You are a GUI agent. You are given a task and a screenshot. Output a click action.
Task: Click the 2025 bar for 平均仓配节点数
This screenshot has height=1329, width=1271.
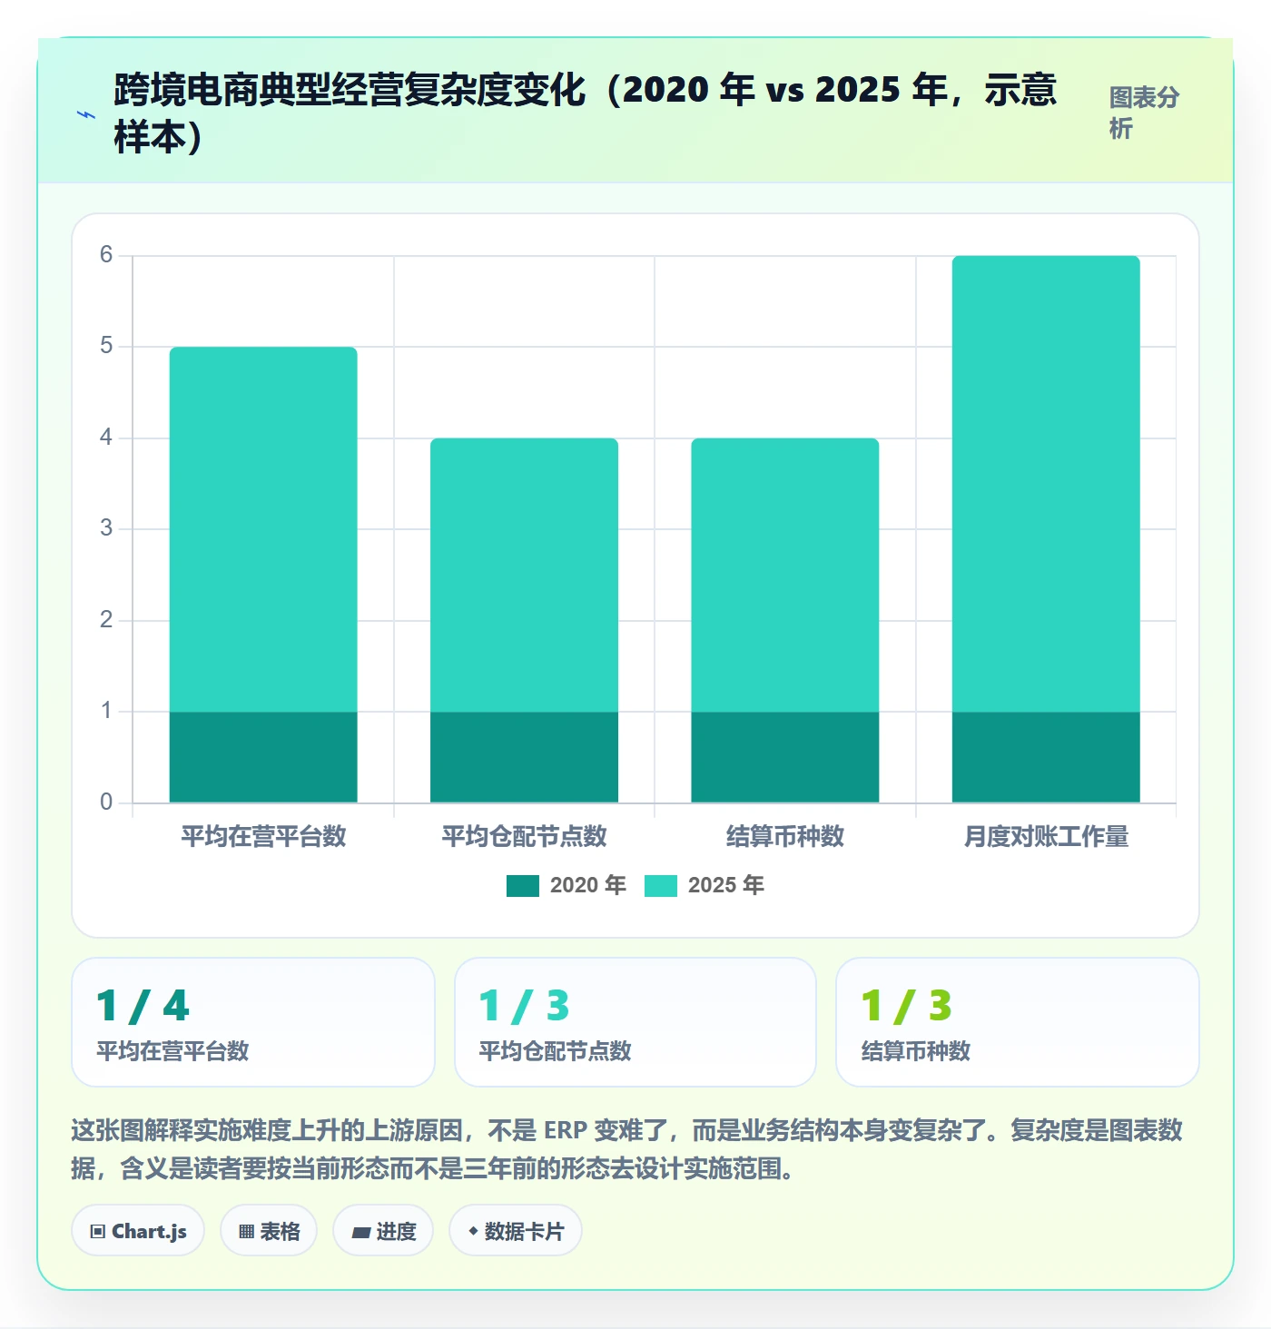(524, 575)
